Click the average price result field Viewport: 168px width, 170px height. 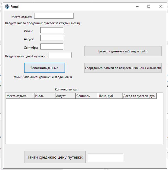point(106,157)
